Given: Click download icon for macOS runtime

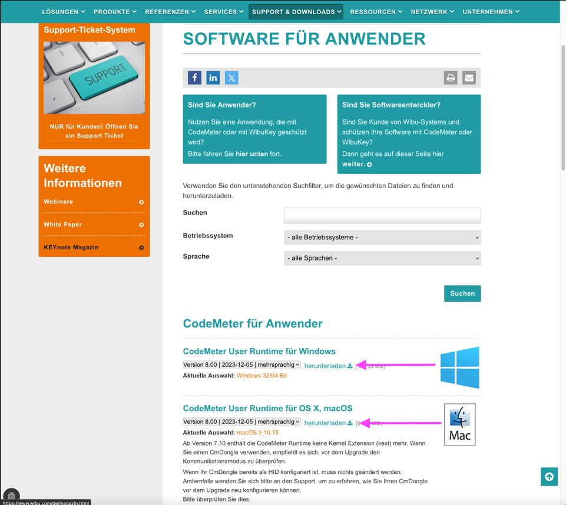Looking at the screenshot, I should point(350,423).
